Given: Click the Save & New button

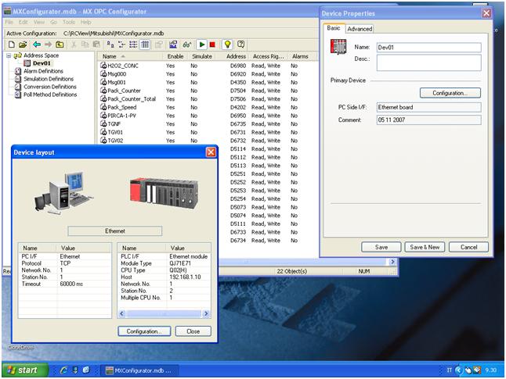Looking at the screenshot, I should pyautogui.click(x=425, y=247).
